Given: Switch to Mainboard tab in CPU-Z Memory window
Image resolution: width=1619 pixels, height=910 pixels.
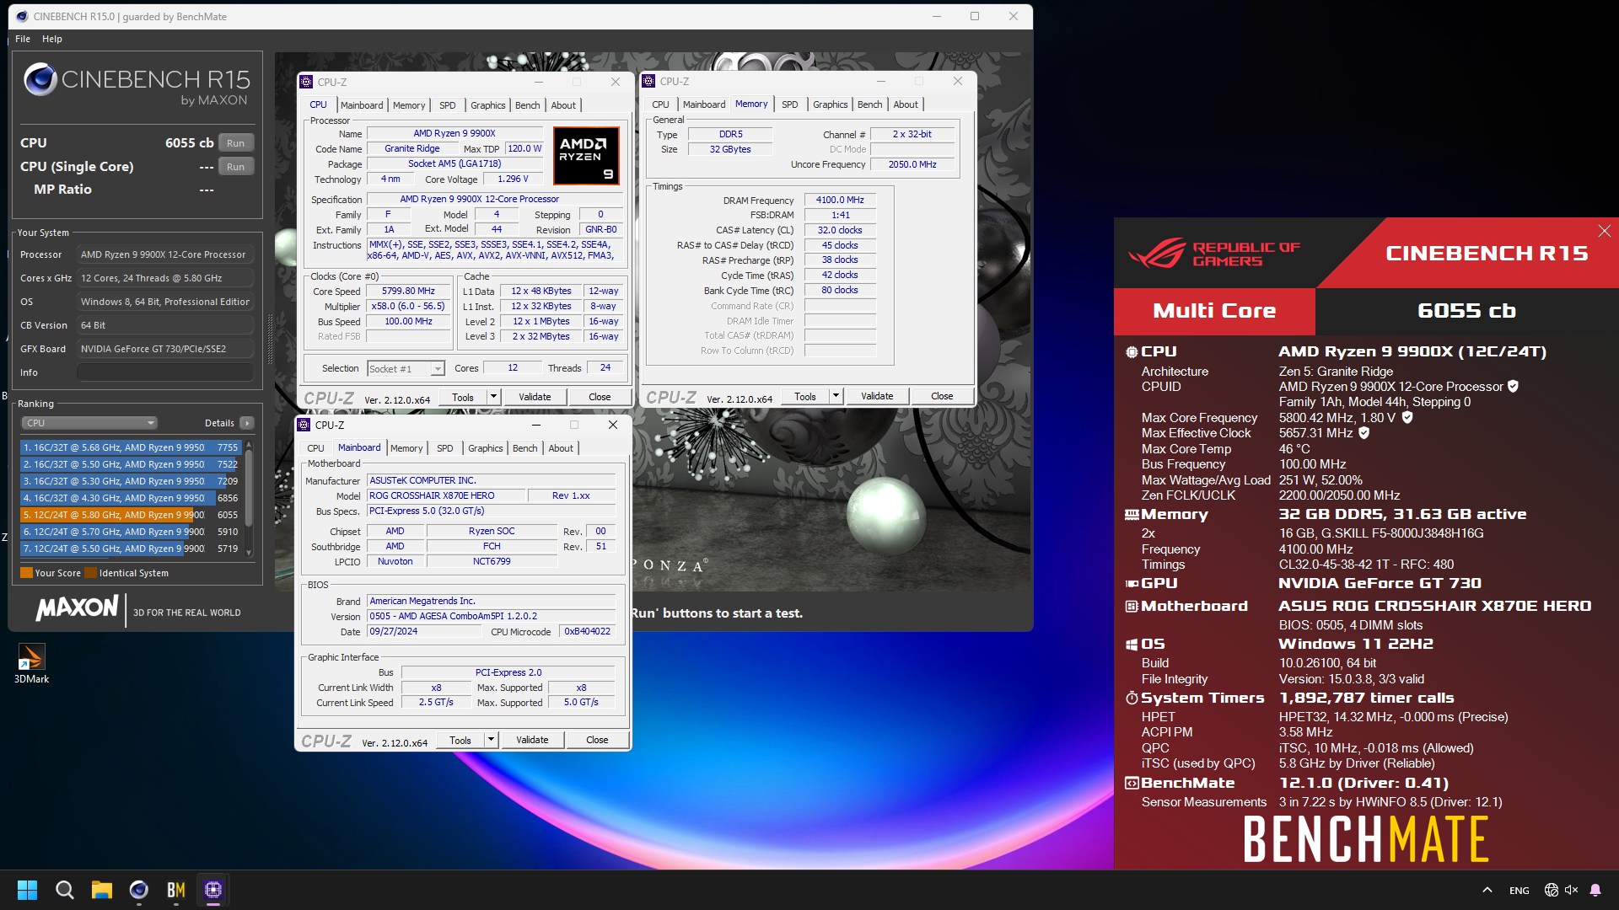Looking at the screenshot, I should coord(704,104).
